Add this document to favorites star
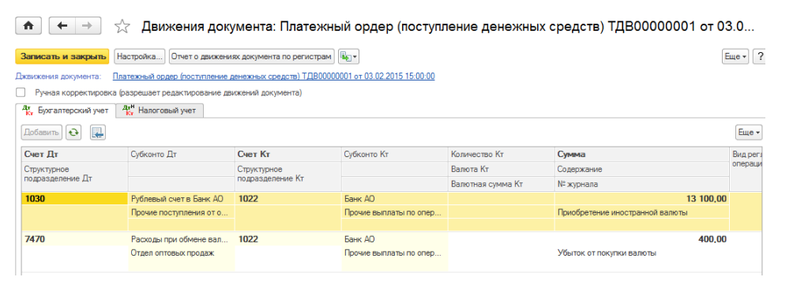This screenshot has height=292, width=793. pos(122,26)
